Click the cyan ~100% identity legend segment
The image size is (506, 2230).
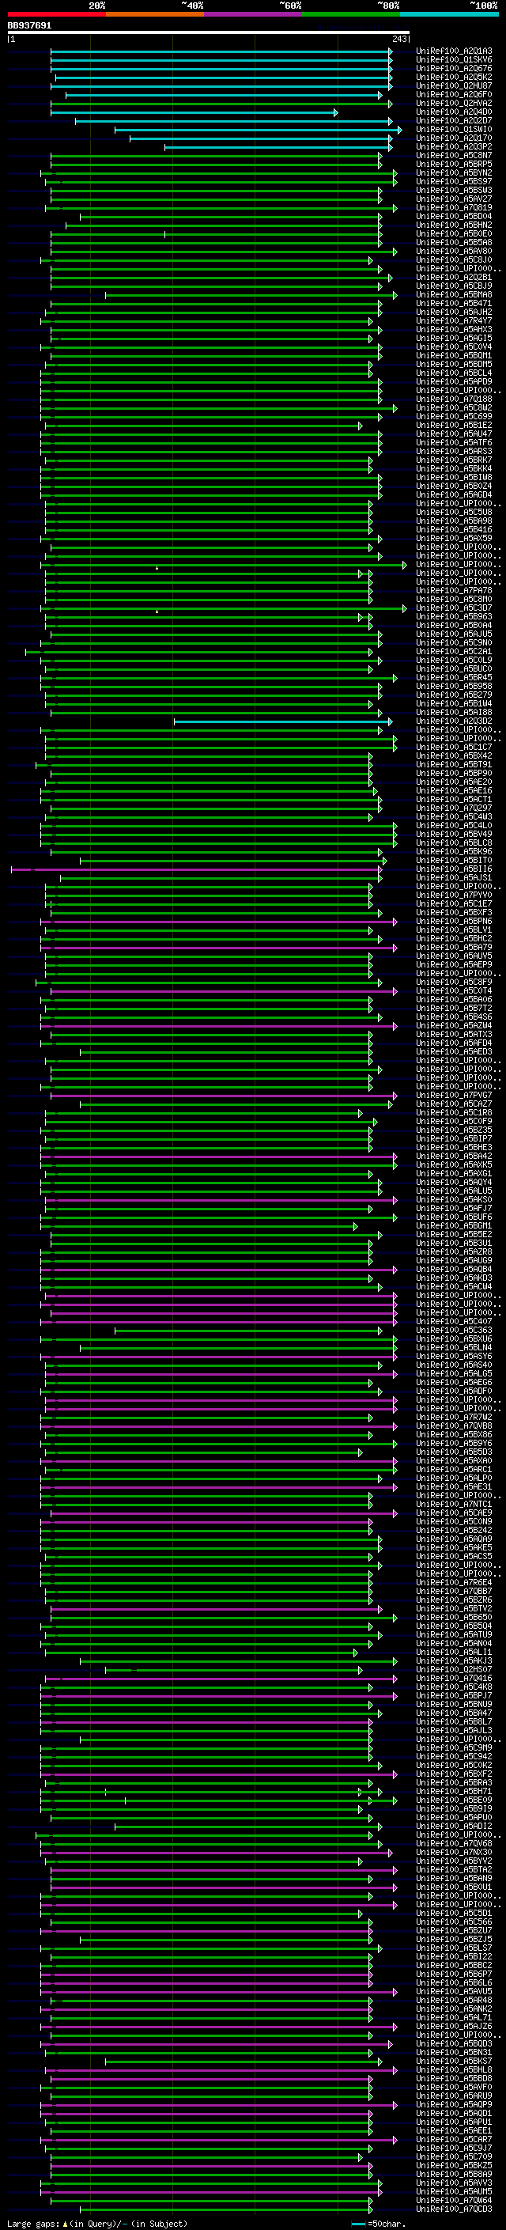[449, 14]
